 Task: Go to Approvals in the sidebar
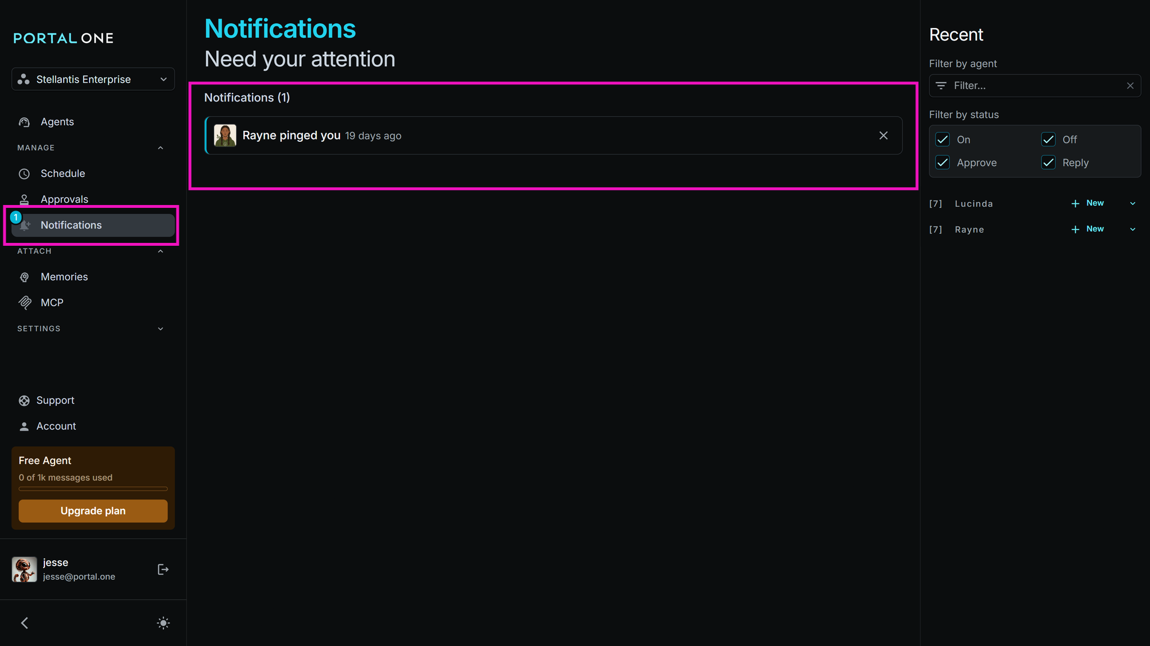[x=64, y=199]
